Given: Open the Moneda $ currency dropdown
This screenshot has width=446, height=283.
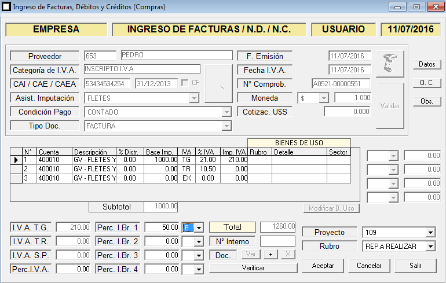Looking at the screenshot, I should pyautogui.click(x=324, y=98).
